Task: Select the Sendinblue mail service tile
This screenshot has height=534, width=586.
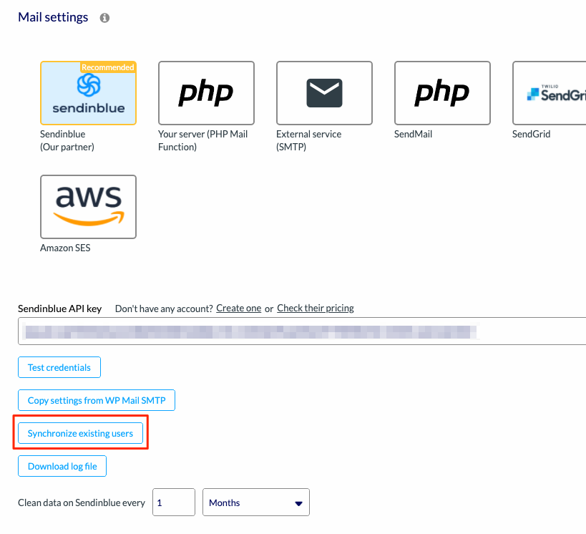Action: [x=88, y=93]
